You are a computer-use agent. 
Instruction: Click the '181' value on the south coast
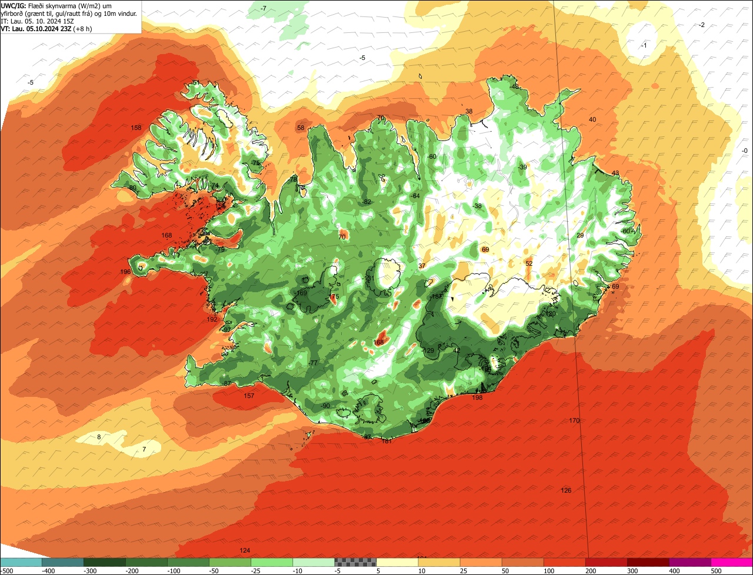pyautogui.click(x=387, y=441)
